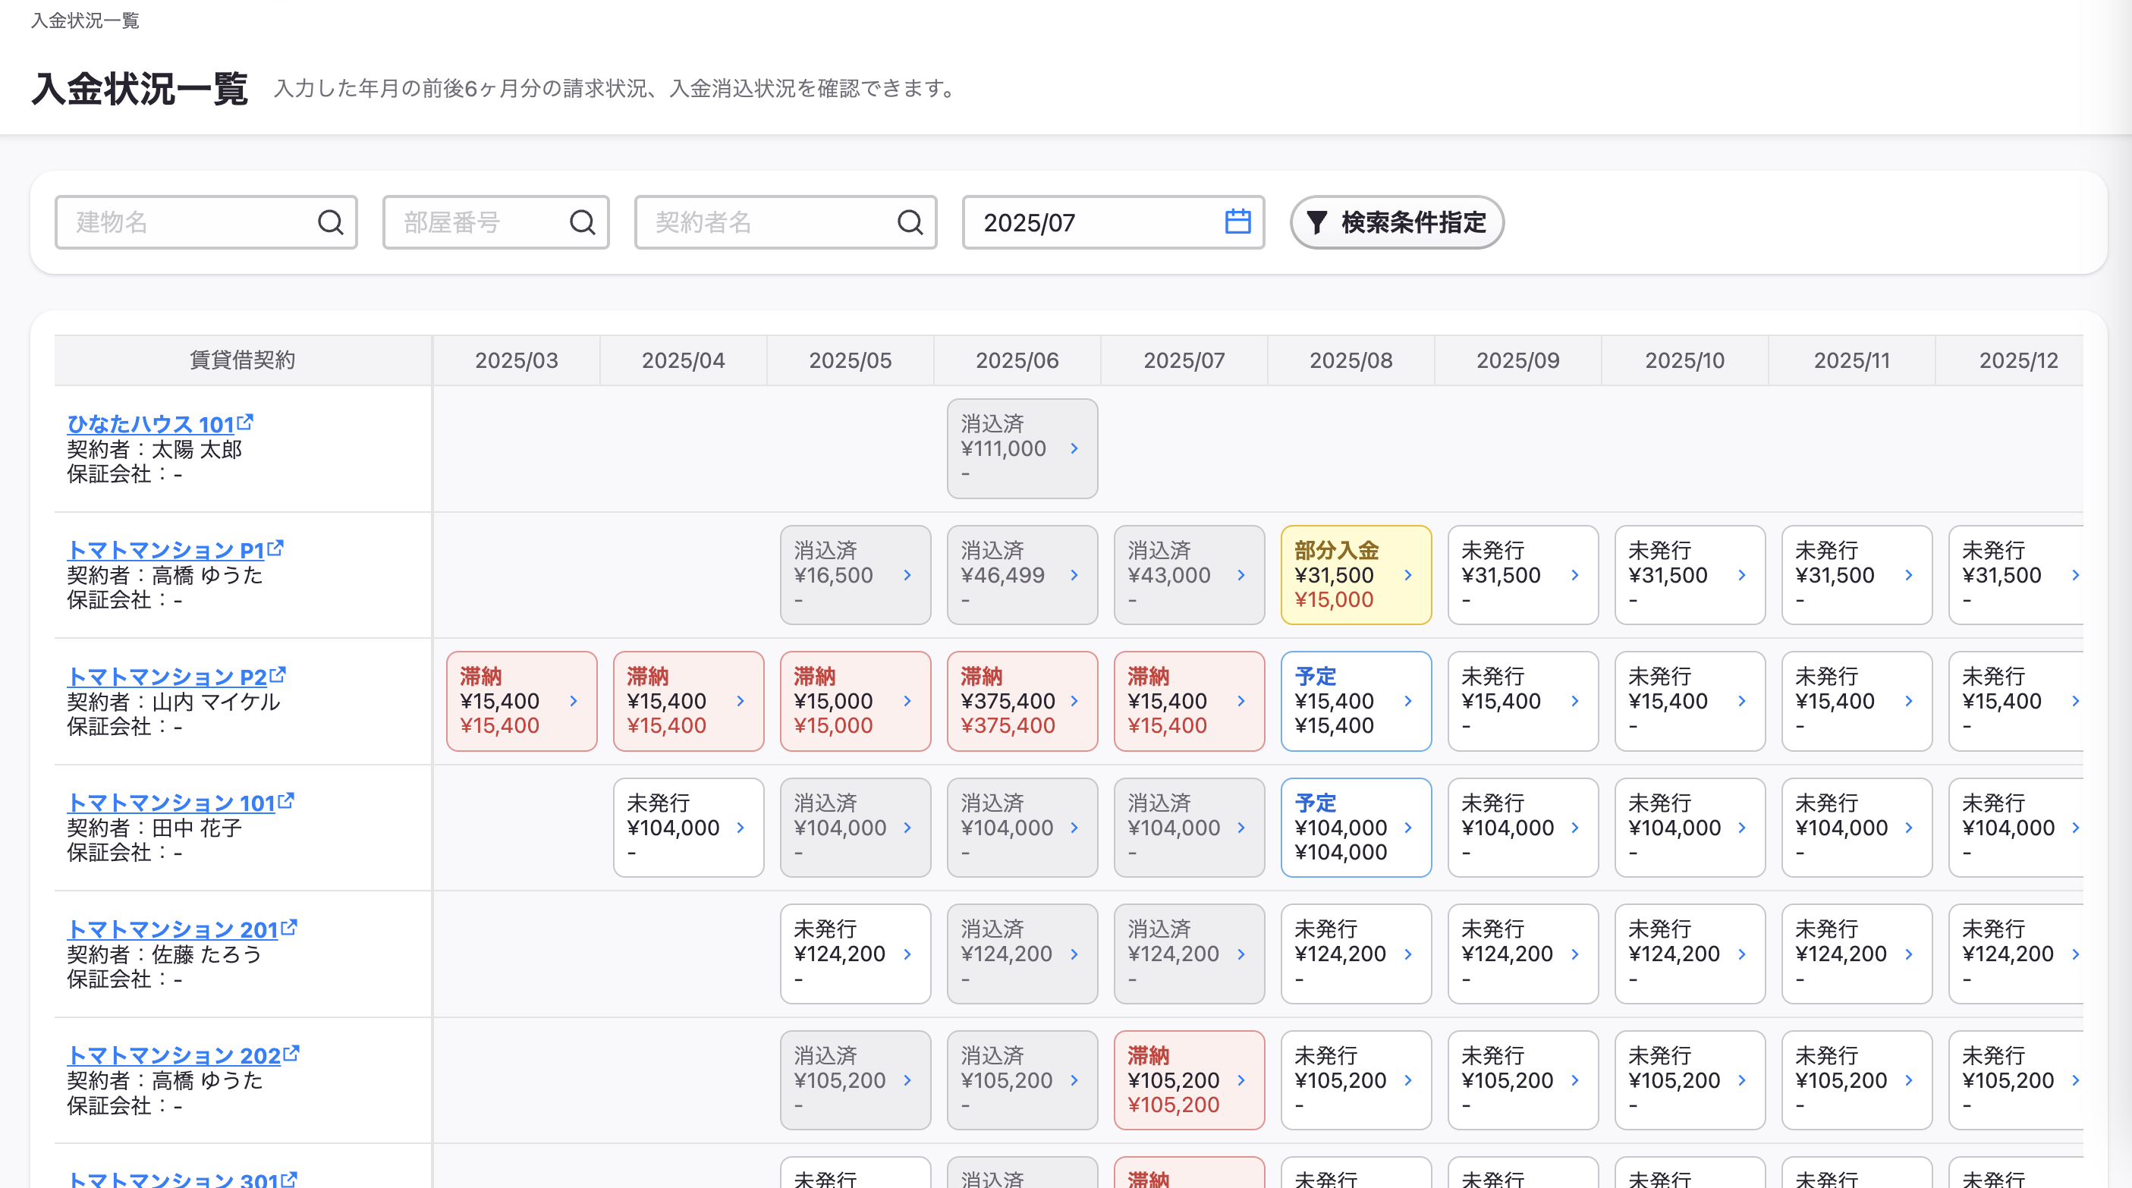Click 契約者：田中 花子 text
2132x1188 pixels.
click(155, 828)
